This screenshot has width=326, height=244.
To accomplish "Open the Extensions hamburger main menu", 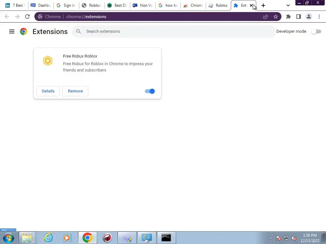I will (12, 31).
